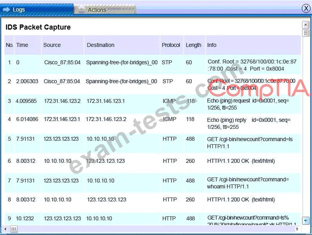The image size is (312, 235).
Task: Click the vertical scrollbar up arrow
Action: point(306,25)
